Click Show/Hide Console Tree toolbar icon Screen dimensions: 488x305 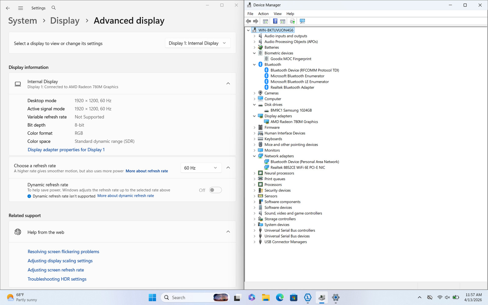(265, 21)
